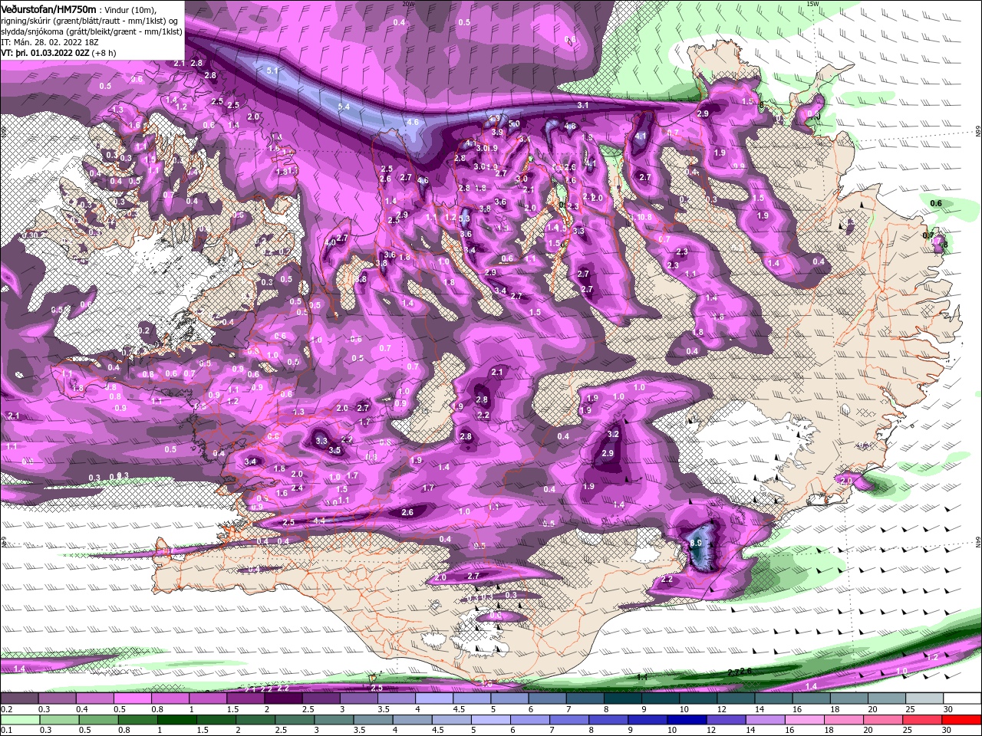Click the bold black 0.6 value offshore
Viewport: 982px width, 736px height.
[x=936, y=203]
